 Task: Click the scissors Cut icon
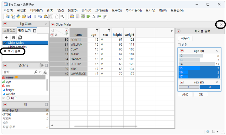35,17
